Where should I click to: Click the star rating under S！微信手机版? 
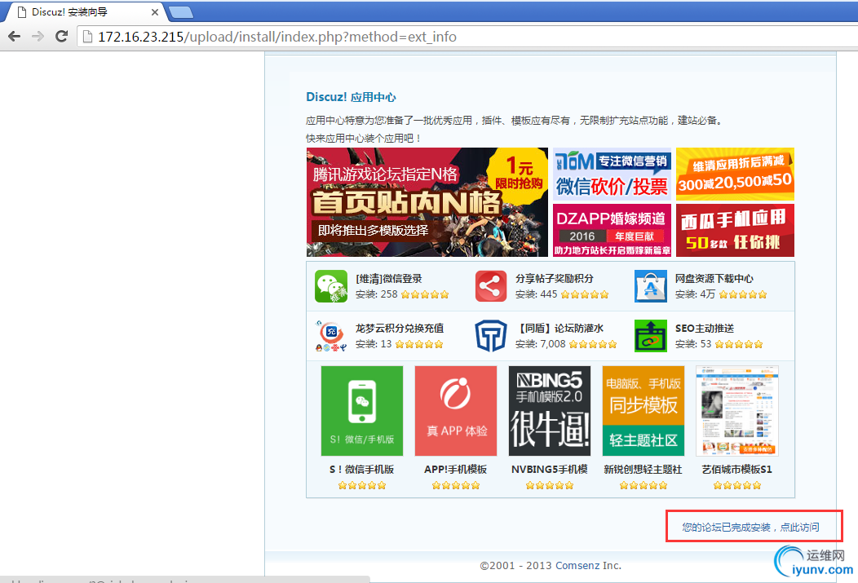pyautogui.click(x=361, y=486)
